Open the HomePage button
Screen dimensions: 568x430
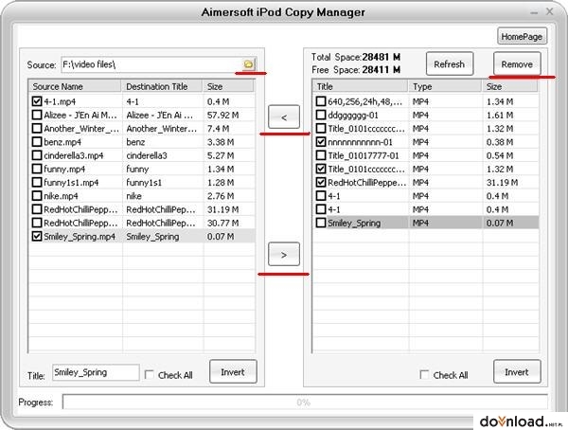(x=522, y=37)
